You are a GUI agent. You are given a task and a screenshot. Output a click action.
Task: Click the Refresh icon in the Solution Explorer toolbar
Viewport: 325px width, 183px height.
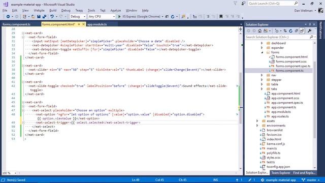(x=290, y=31)
